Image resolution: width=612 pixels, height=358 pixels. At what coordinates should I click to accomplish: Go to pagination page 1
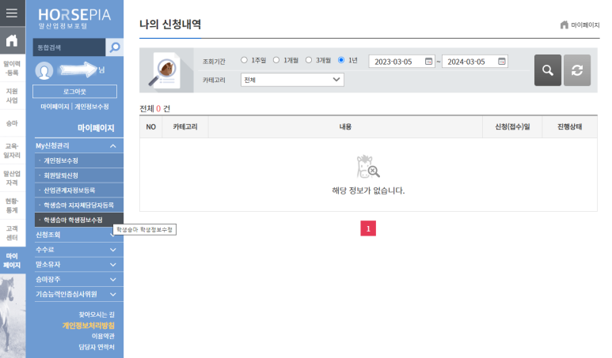pos(368,228)
